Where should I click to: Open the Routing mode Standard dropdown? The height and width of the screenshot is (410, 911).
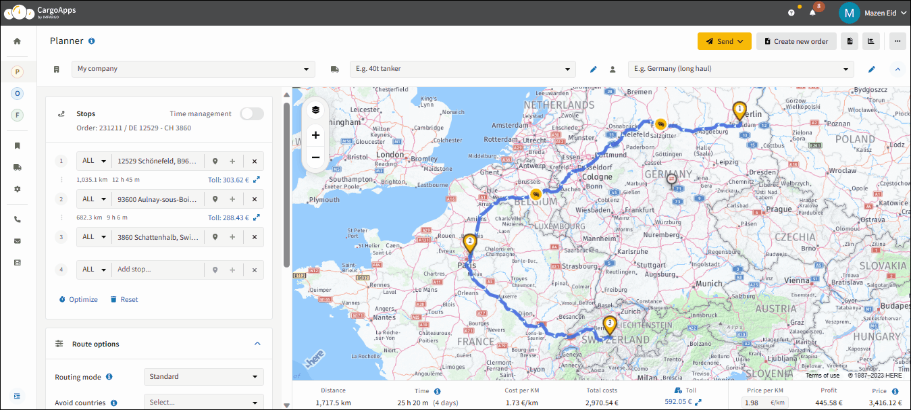pyautogui.click(x=204, y=377)
